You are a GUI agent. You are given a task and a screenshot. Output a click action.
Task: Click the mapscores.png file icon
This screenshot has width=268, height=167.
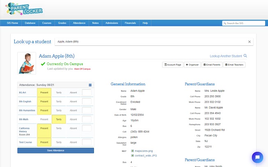click(x=132, y=151)
